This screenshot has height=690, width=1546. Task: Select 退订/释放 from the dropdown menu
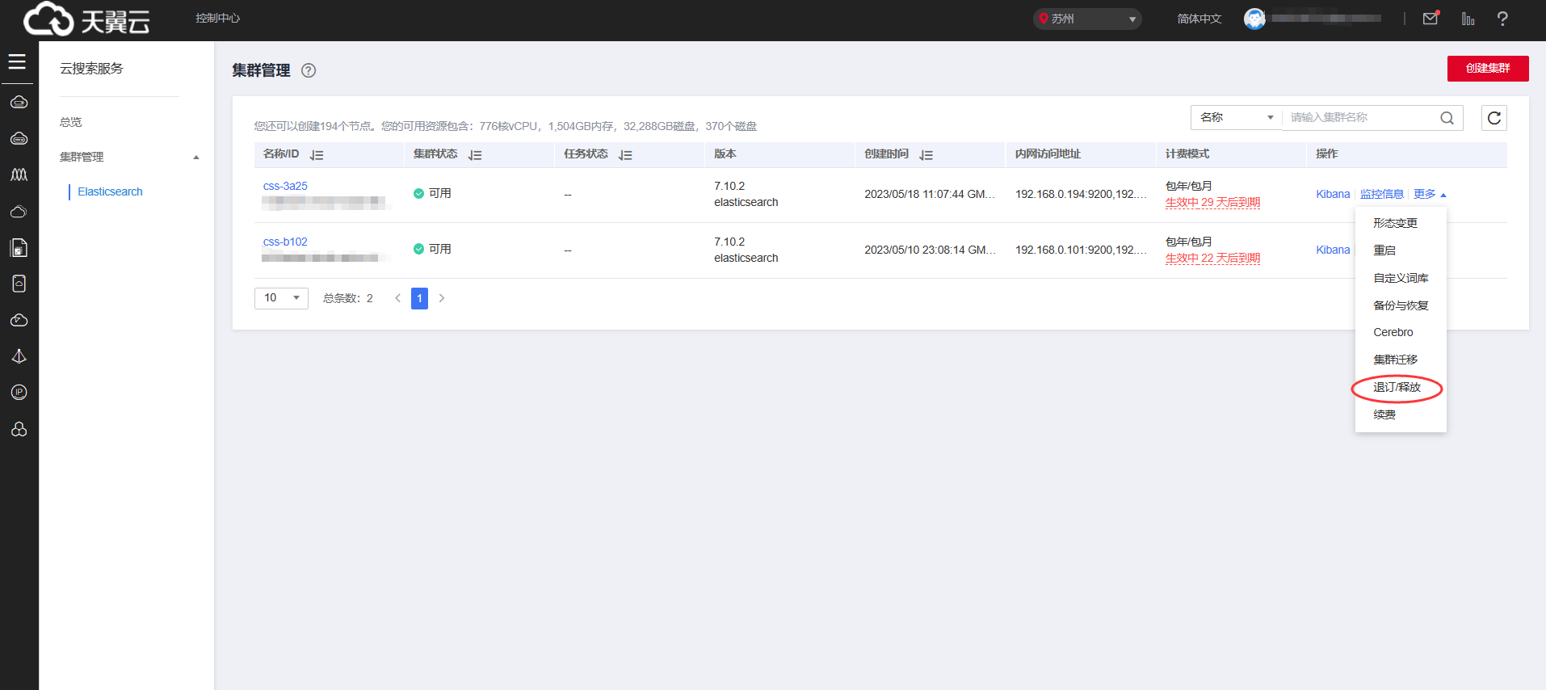pyautogui.click(x=1397, y=388)
